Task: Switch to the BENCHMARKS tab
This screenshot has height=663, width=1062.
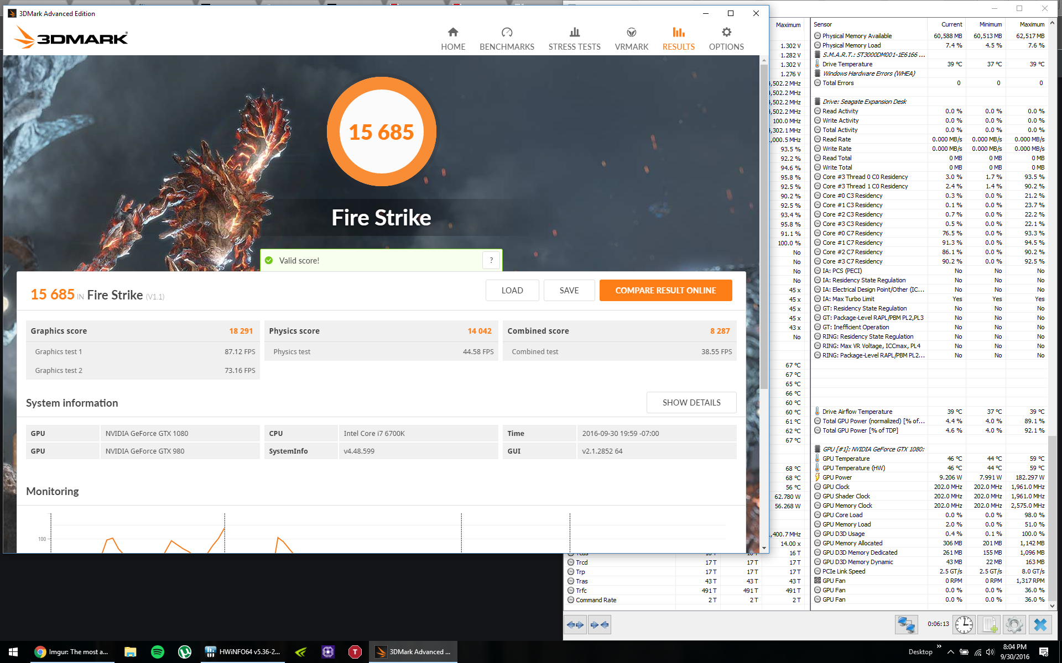Action: (507, 39)
